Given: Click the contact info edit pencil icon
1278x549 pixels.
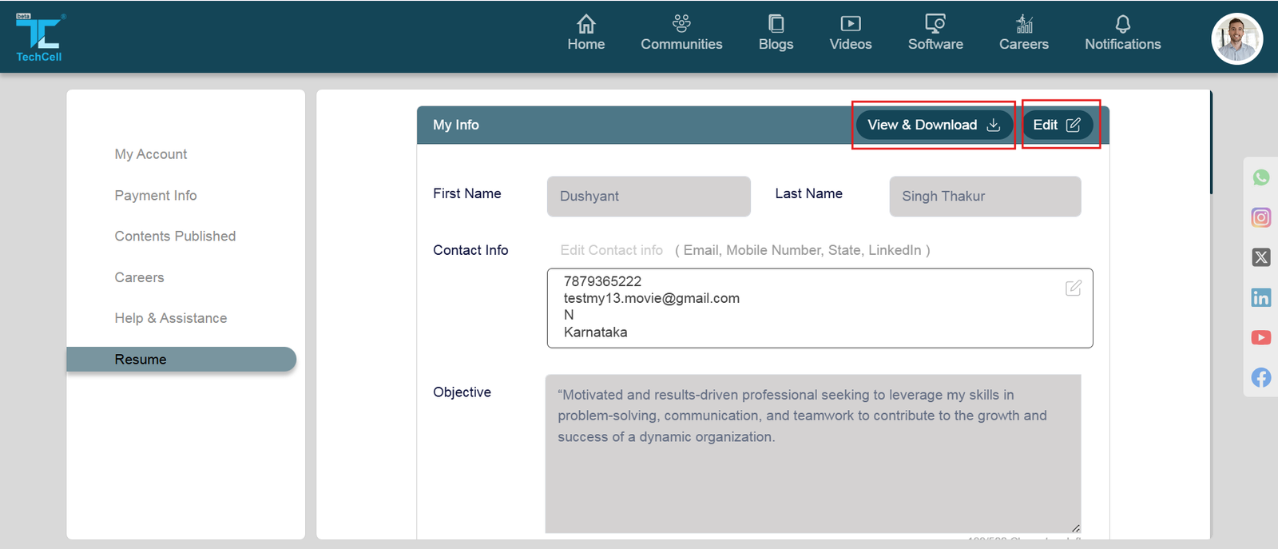Looking at the screenshot, I should [1073, 288].
